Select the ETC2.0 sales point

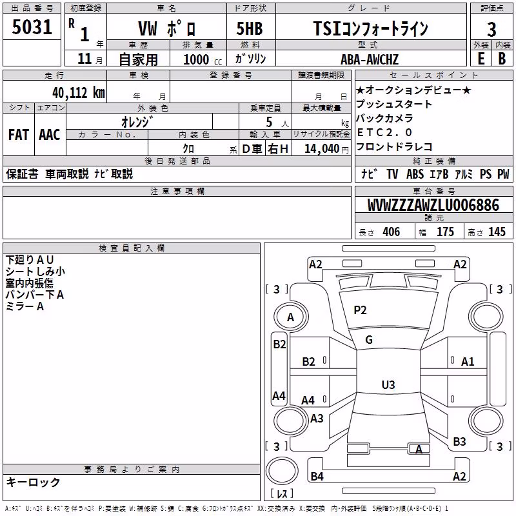tap(384, 132)
